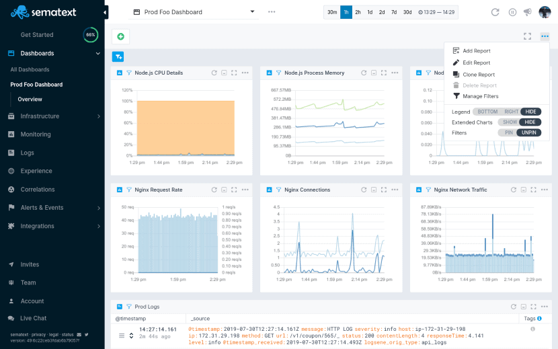Click the Get Started link
Image resolution: width=558 pixels, height=349 pixels.
click(37, 35)
